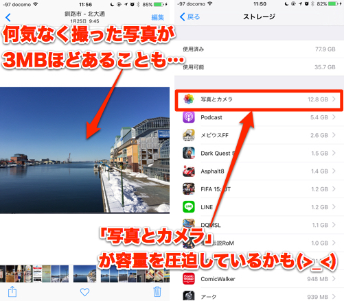Tap the Podcast app icon
The height and width of the screenshot is (301, 344).
point(189,117)
